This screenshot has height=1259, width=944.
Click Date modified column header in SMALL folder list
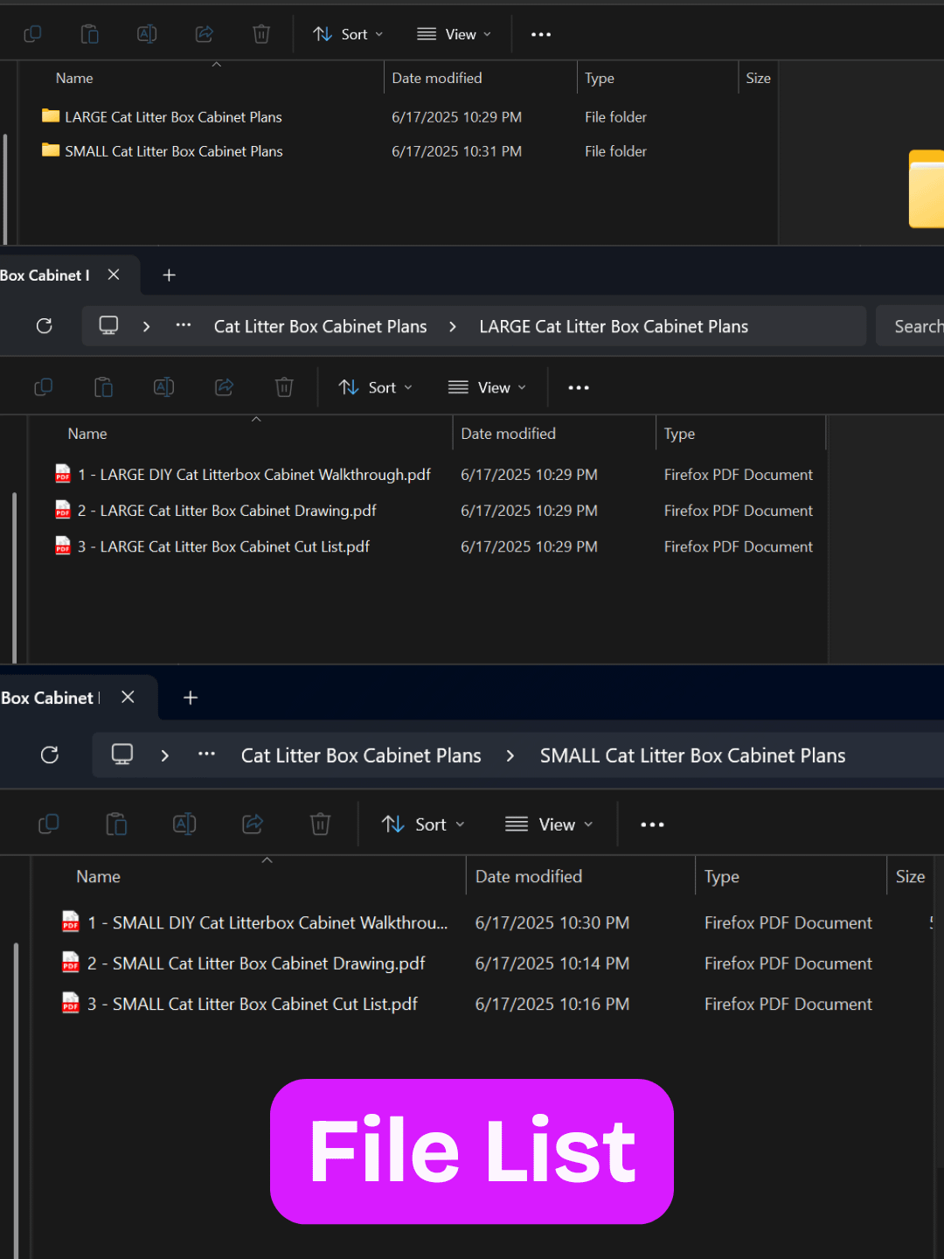coord(529,876)
